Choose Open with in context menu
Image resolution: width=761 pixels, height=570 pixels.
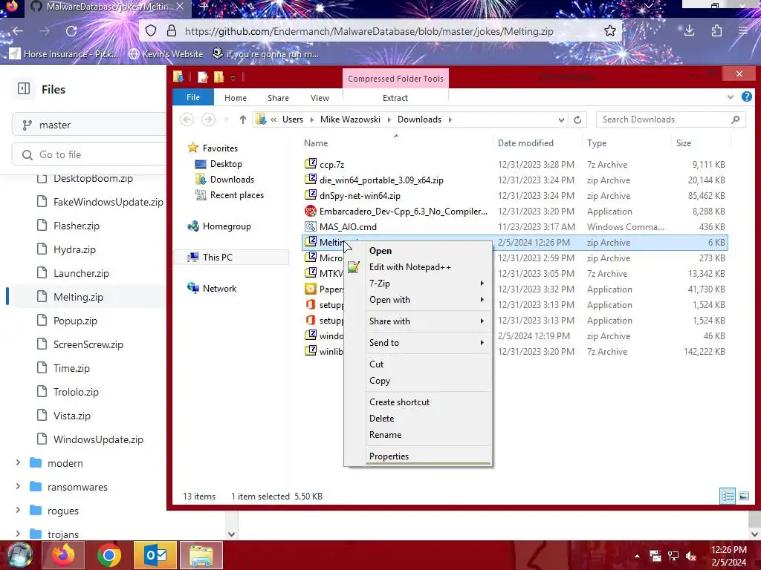[427, 300]
